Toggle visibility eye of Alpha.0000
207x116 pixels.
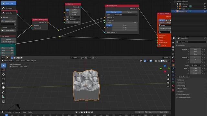coord(205,11)
